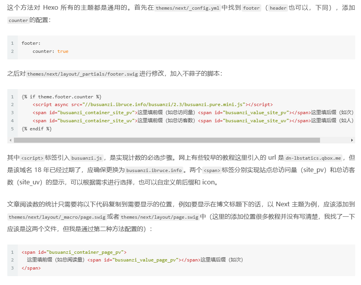Click the right arrow of the code scrollbar
The height and width of the screenshot is (285, 361).
click(352, 140)
